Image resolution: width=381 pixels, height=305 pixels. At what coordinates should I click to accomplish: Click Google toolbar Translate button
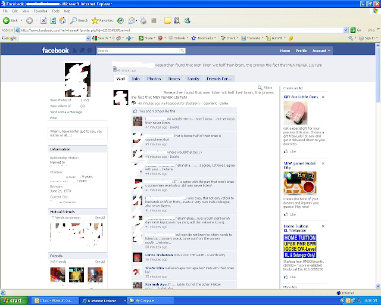(251, 38)
